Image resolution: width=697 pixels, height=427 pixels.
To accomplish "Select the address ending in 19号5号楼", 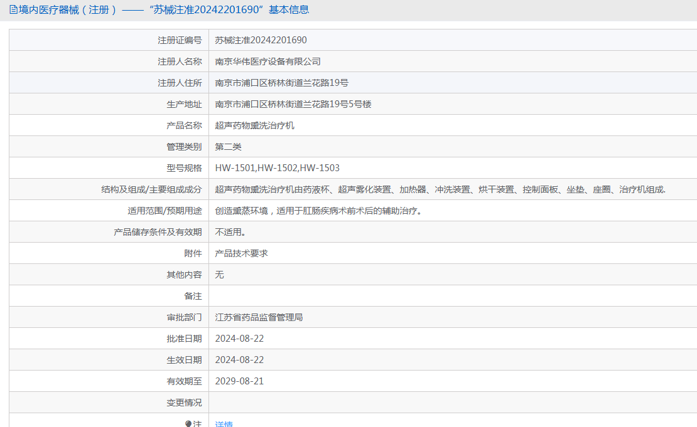I will pos(293,104).
